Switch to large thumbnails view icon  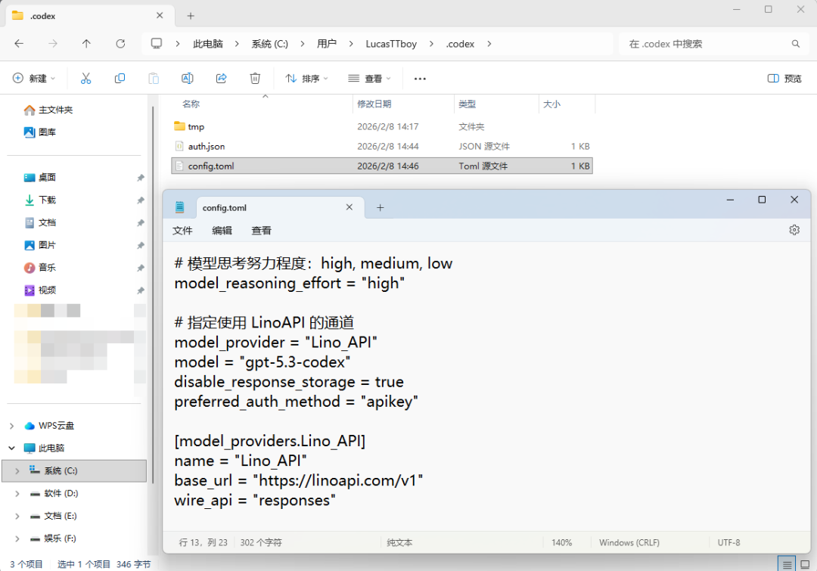[x=805, y=564]
